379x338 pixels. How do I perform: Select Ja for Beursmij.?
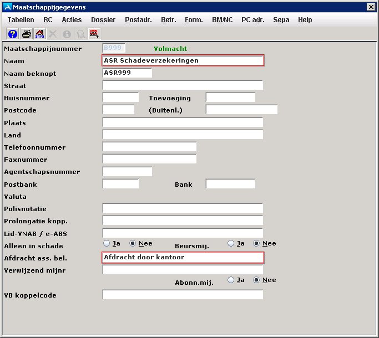(231, 243)
